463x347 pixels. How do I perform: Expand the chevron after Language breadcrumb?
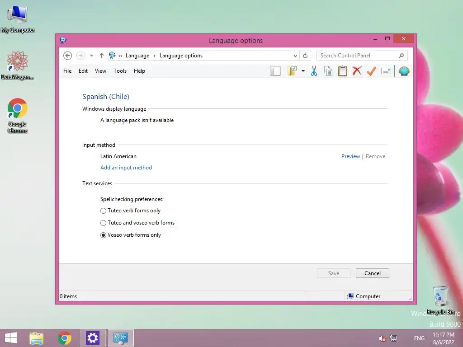(154, 56)
